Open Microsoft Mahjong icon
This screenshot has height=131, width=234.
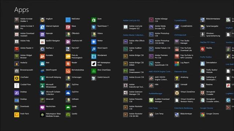point(42,78)
